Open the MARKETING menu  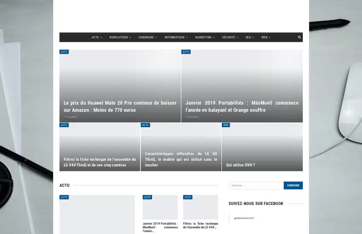pos(205,37)
